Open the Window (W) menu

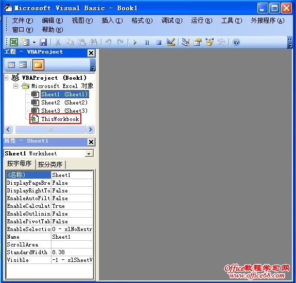coord(23,30)
